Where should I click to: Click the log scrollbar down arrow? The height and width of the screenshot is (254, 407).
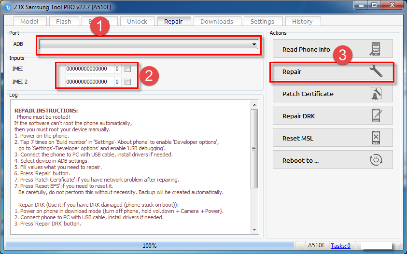(x=254, y=229)
